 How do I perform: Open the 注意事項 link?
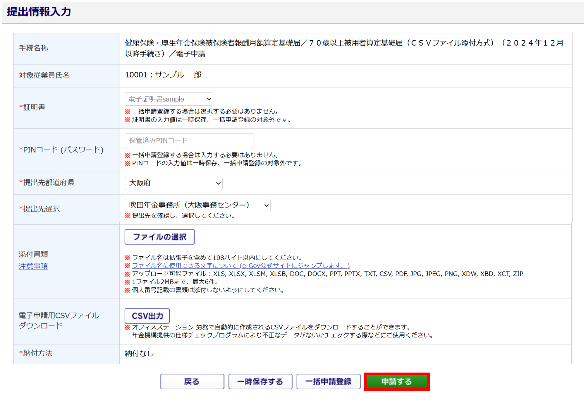click(33, 266)
